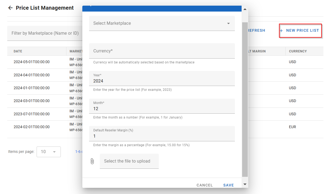
Task: Select the Default Reseller Margin field
Action: click(161, 136)
